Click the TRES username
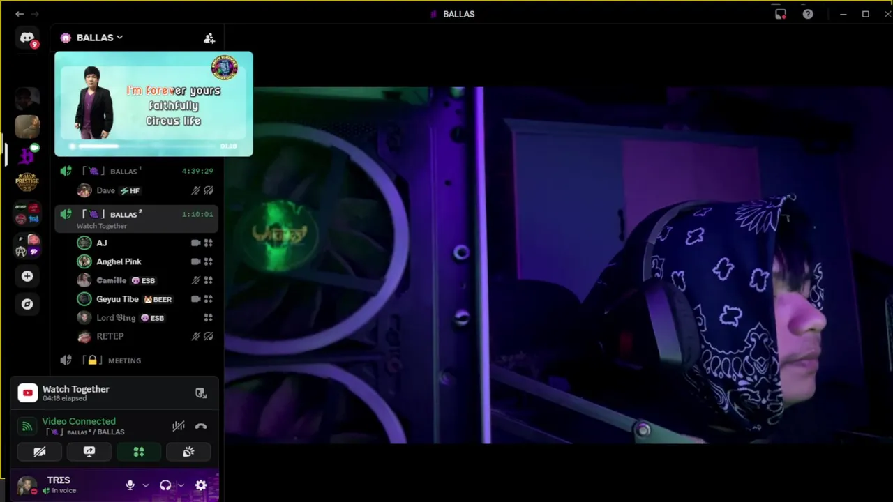This screenshot has width=893, height=502. tap(59, 480)
